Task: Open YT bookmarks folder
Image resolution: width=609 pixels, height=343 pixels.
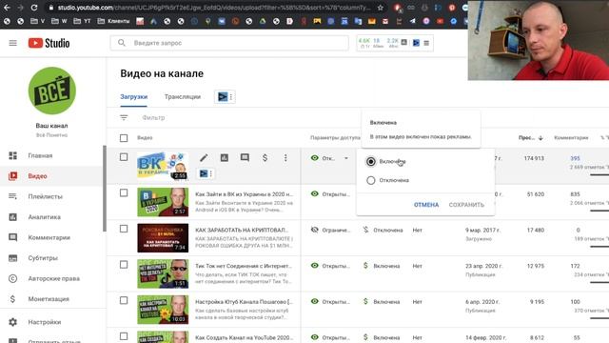Action: (x=82, y=21)
